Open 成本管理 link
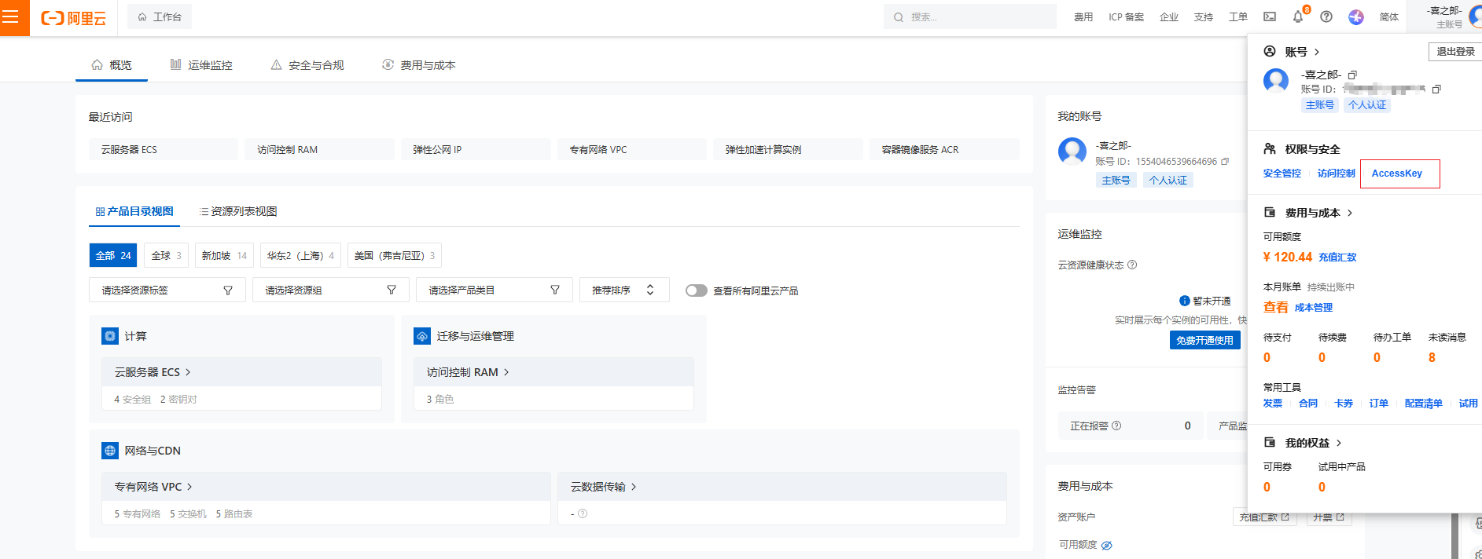This screenshot has height=559, width=1482. pos(1314,308)
